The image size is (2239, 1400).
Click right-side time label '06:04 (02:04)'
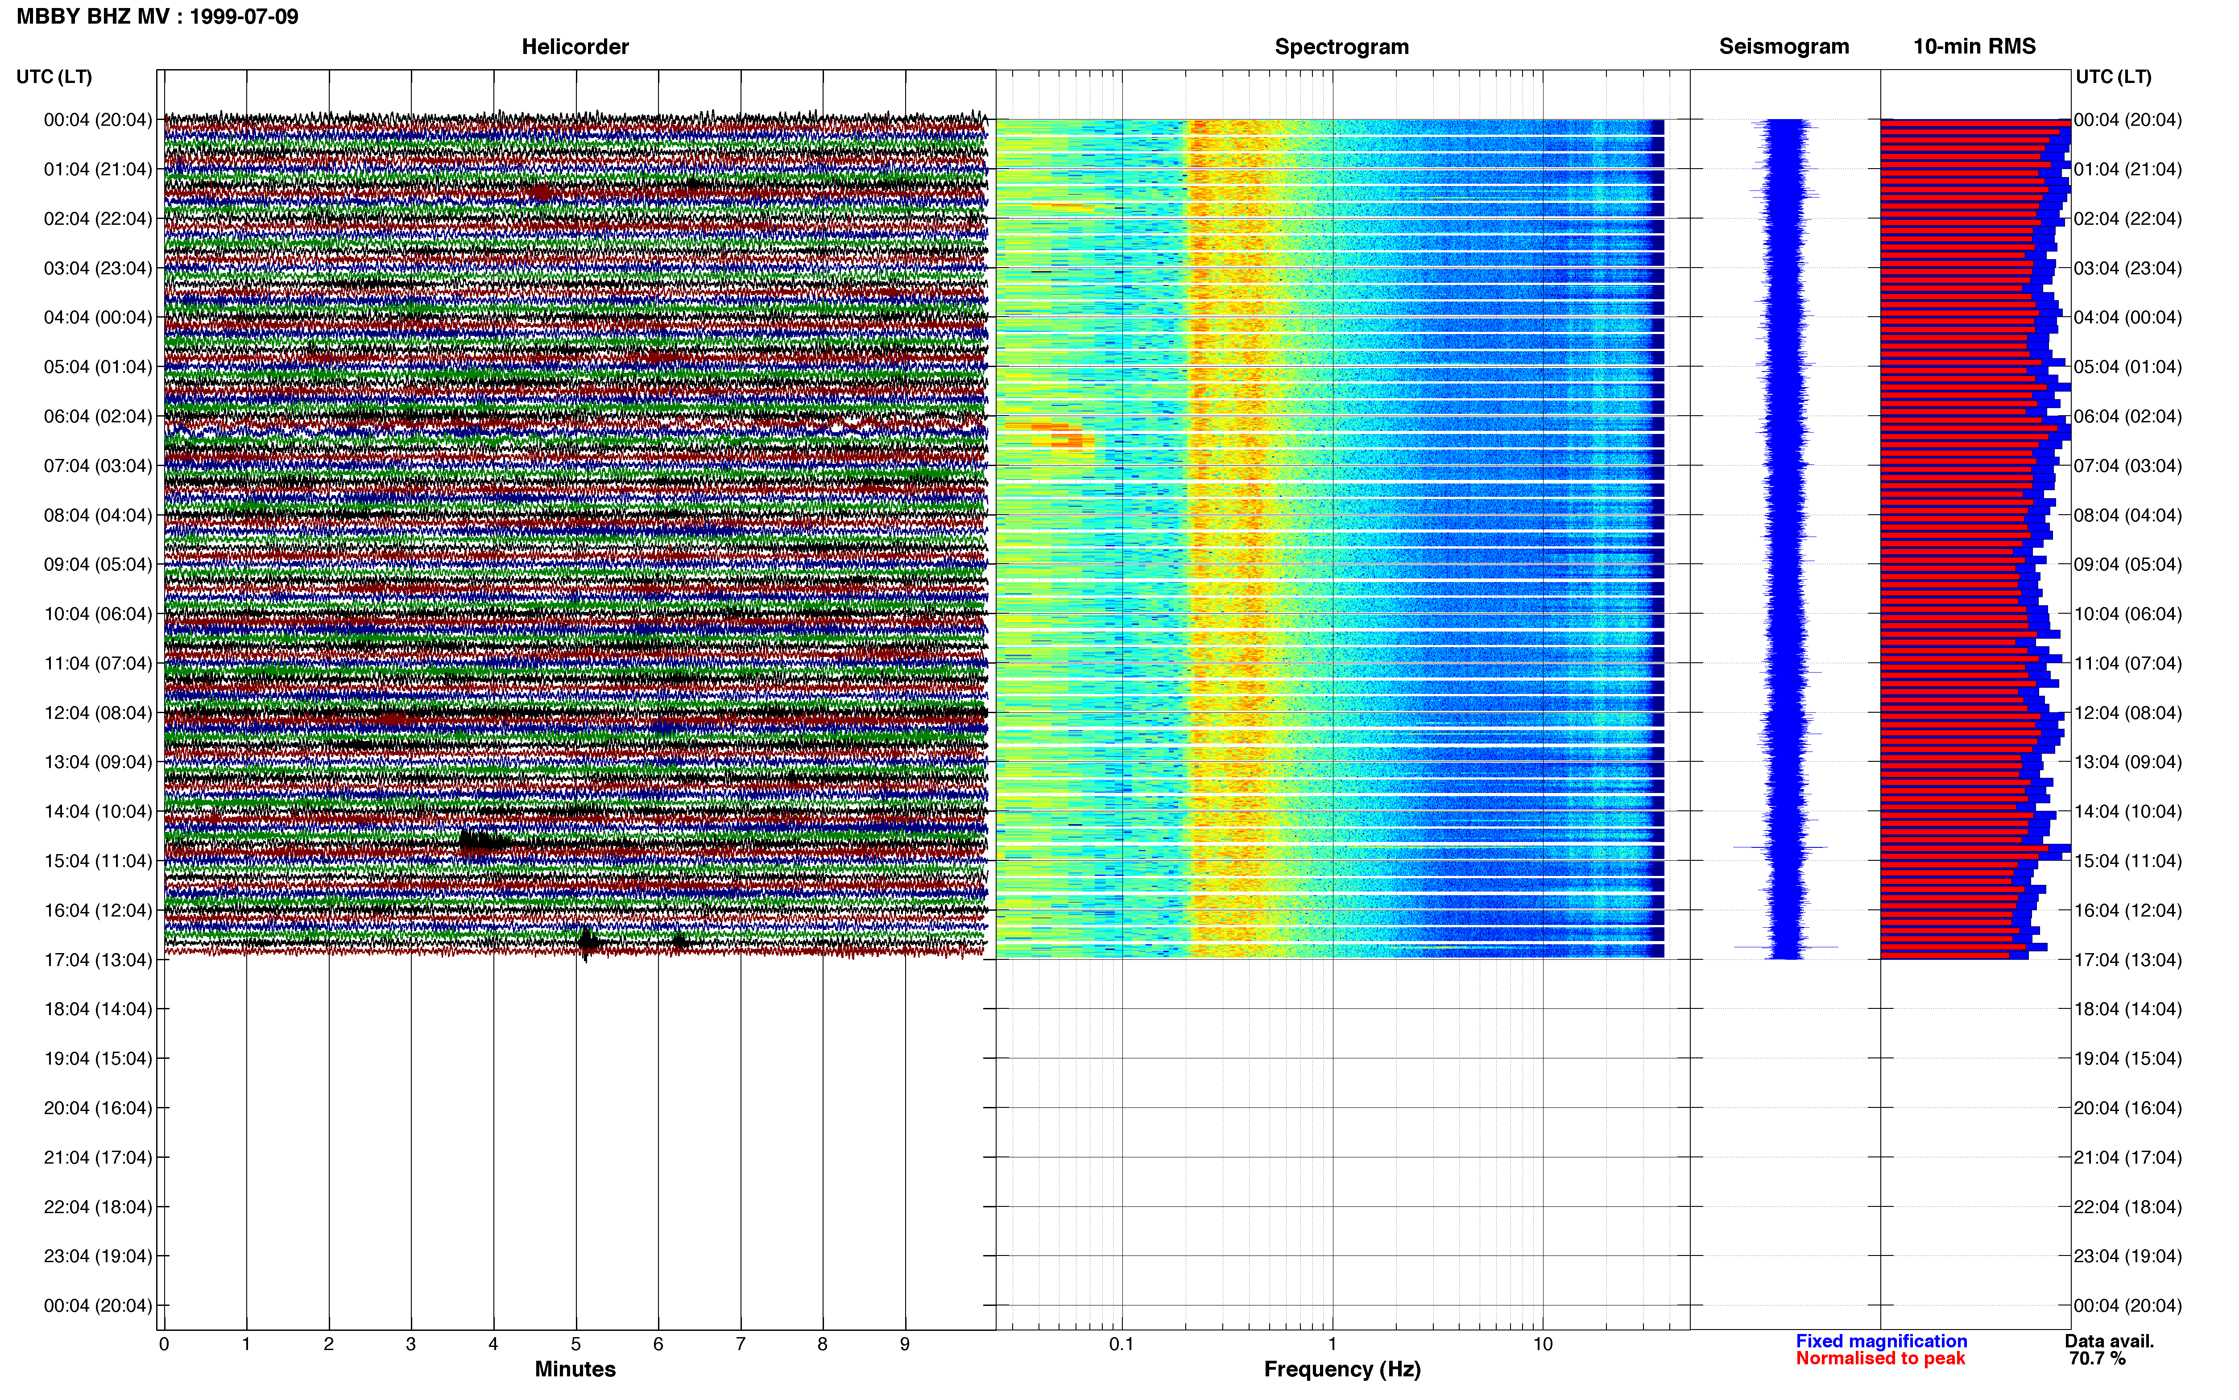pos(2128,417)
